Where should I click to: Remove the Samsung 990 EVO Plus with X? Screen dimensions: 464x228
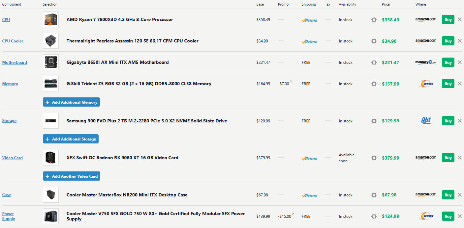tap(460, 121)
